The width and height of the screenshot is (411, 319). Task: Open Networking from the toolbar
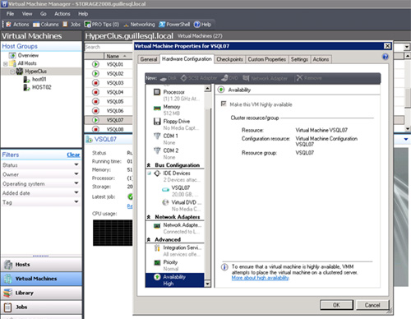139,25
